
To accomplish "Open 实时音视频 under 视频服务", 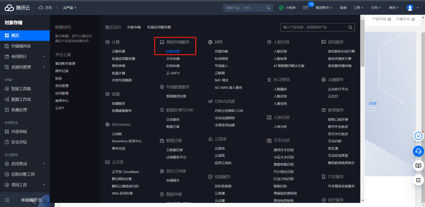I will click(223, 186).
